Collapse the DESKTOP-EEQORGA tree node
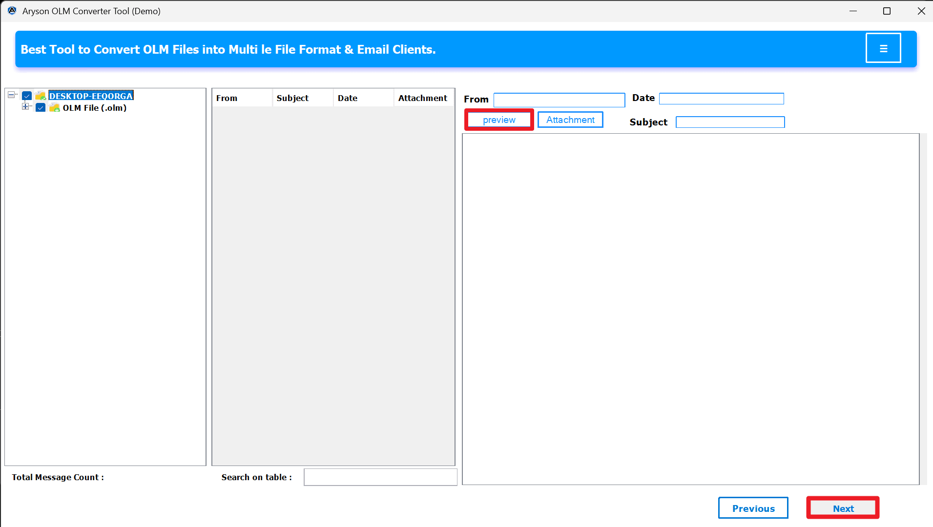This screenshot has height=527, width=933. coord(12,94)
